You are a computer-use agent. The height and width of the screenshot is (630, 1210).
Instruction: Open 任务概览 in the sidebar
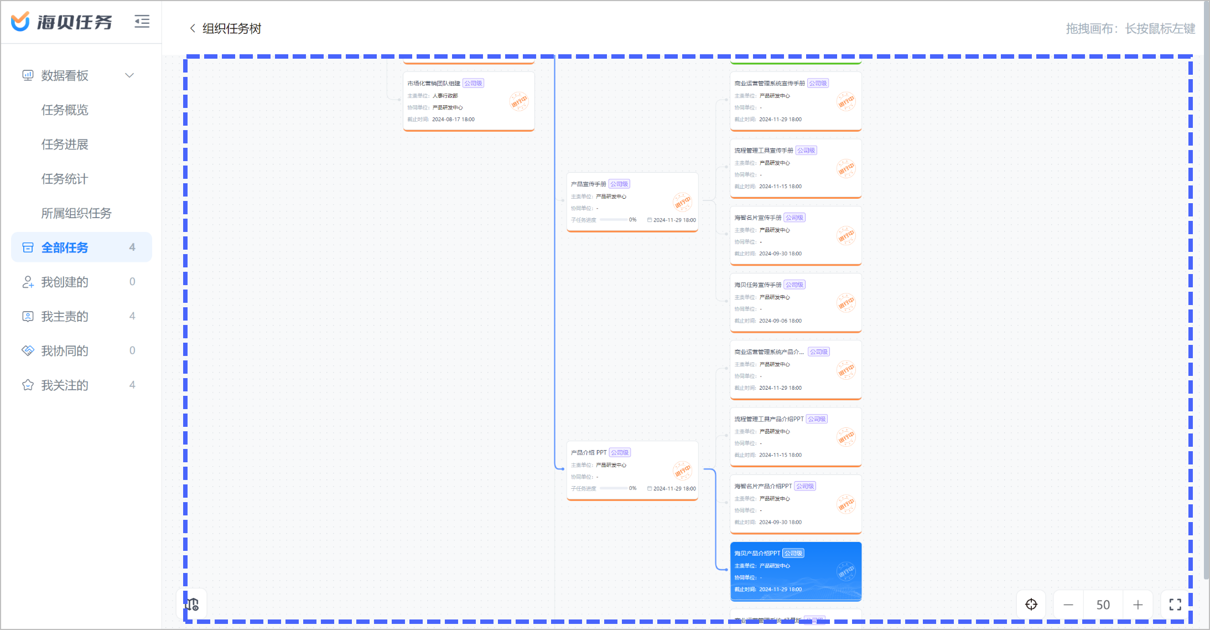[65, 110]
